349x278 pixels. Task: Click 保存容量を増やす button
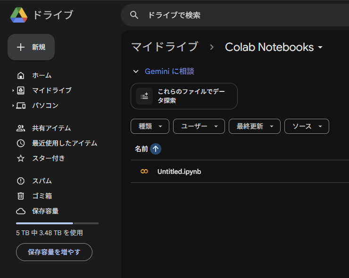click(x=54, y=252)
